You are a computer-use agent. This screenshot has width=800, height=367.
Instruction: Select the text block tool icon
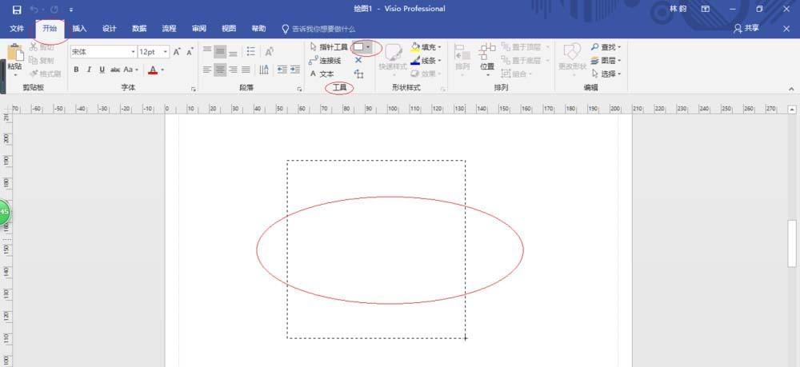pyautogui.click(x=358, y=74)
